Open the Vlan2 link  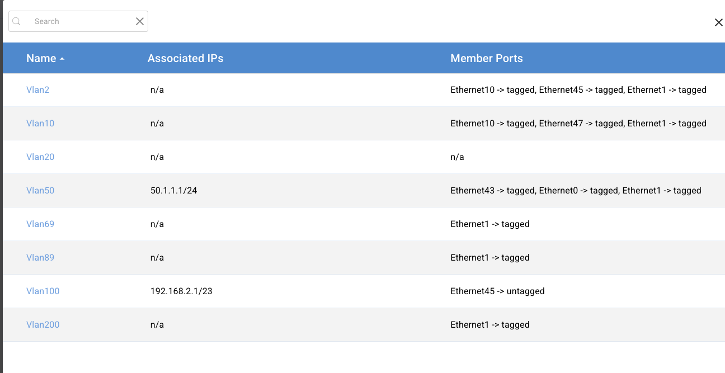pyautogui.click(x=38, y=89)
